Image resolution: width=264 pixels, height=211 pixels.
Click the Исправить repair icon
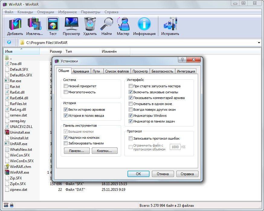pos(170,24)
